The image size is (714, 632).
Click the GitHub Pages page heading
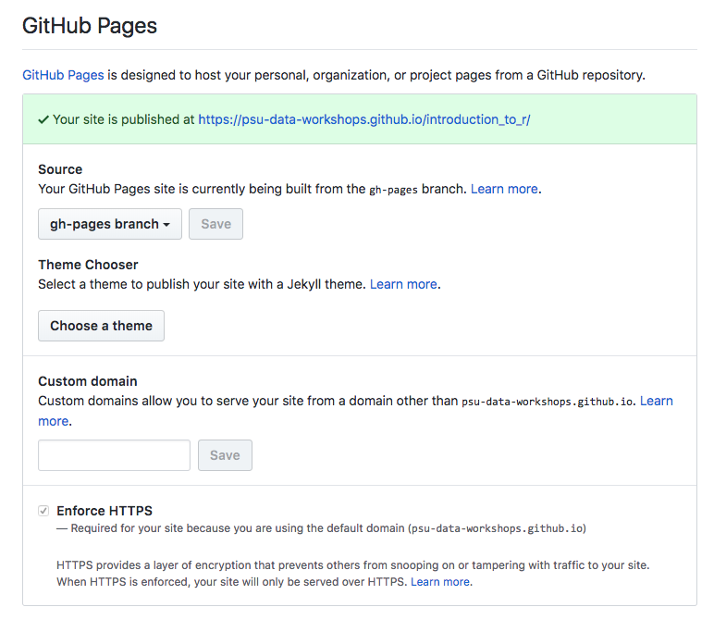coord(90,26)
